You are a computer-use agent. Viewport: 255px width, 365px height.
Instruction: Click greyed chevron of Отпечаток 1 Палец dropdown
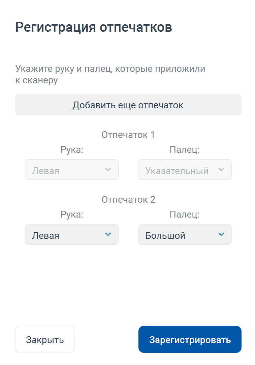(x=221, y=169)
